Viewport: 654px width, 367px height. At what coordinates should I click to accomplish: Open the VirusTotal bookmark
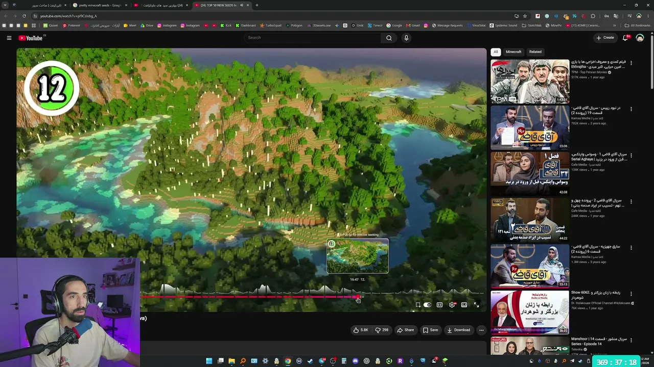tap(476, 25)
